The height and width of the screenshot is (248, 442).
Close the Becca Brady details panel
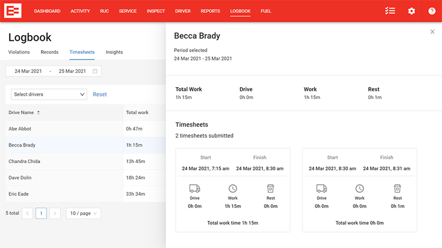(x=432, y=32)
